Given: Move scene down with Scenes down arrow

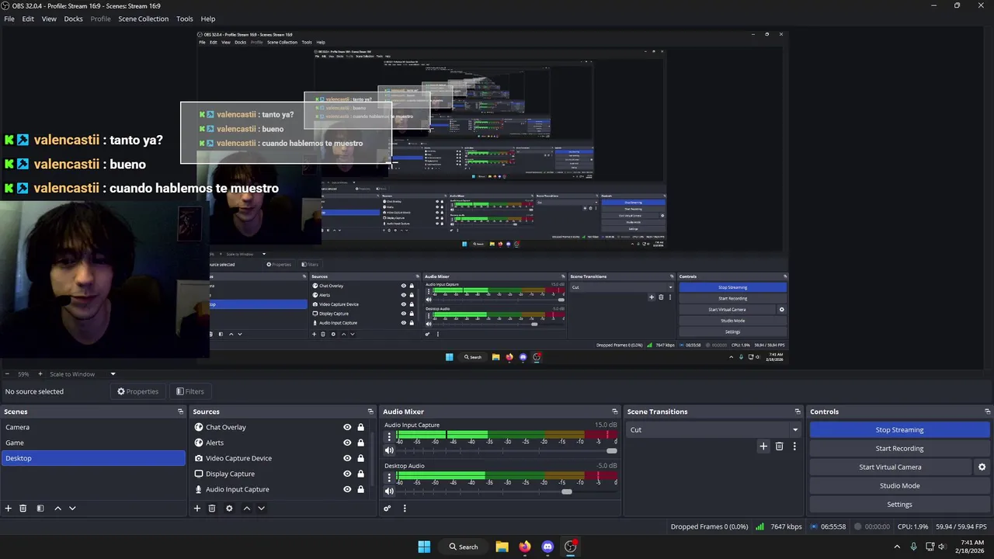Looking at the screenshot, I should coord(72,509).
